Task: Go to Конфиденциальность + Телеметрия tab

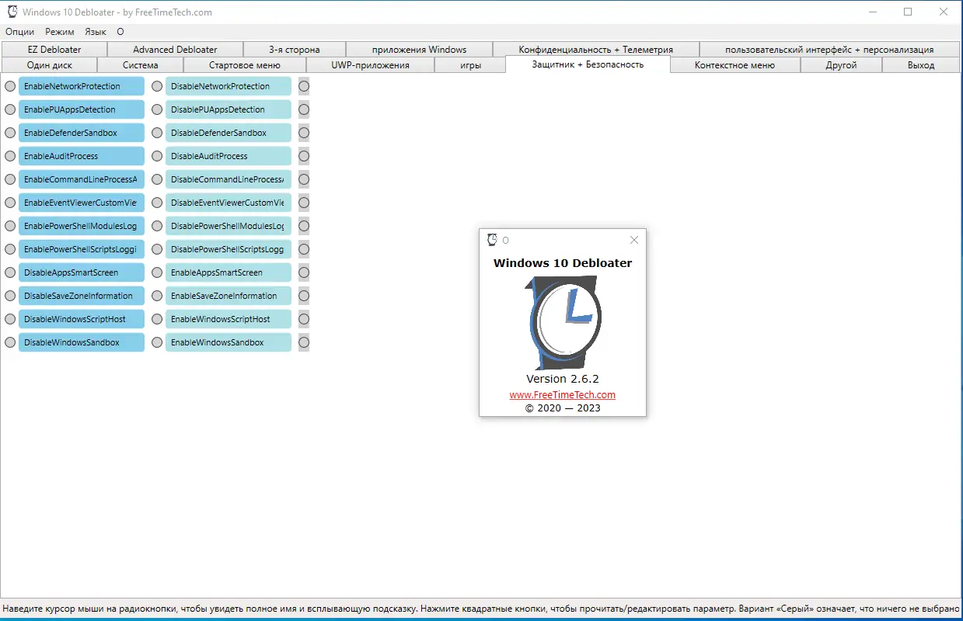Action: coord(596,49)
